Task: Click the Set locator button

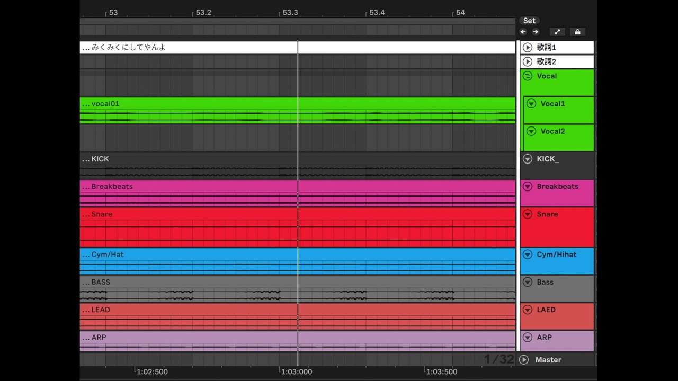Action: [529, 21]
